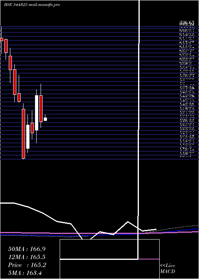Select the 50MA : 166.9 readout

[27, 249]
